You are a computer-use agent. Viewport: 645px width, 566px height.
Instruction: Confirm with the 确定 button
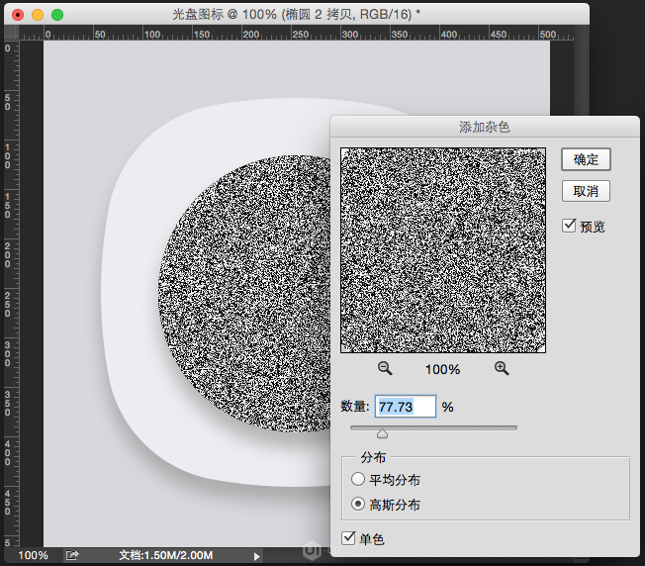click(586, 159)
